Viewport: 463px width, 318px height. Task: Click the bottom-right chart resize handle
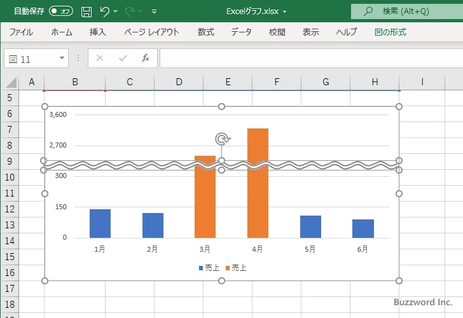399,280
